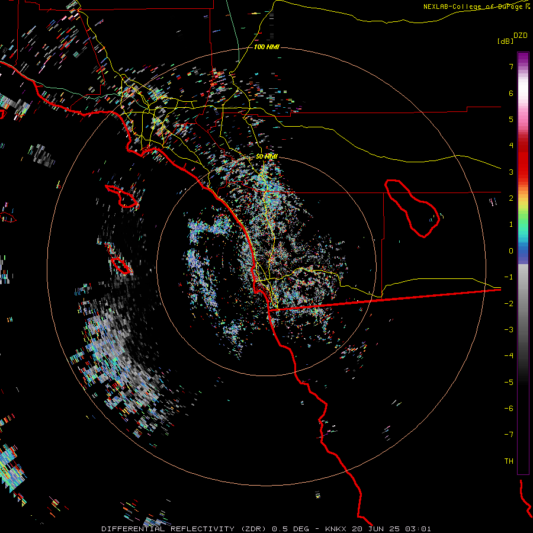Click the TH threshold label on legend
The image size is (533, 533).
pos(509,461)
